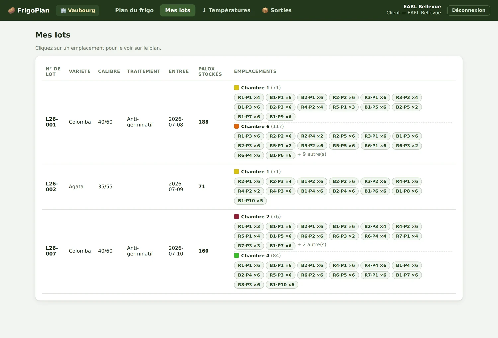Click calibre 35/55 cell
Image resolution: width=498 pixels, height=338 pixels.
click(x=105, y=187)
